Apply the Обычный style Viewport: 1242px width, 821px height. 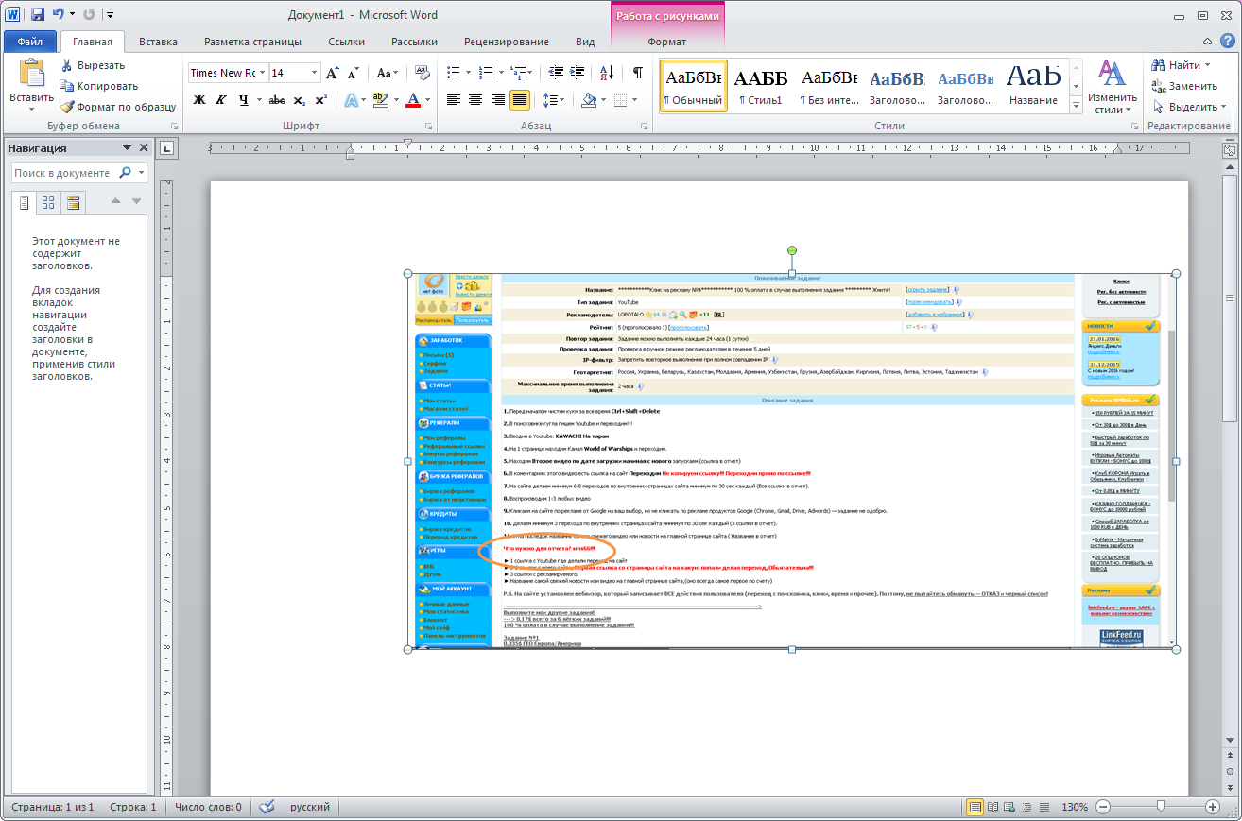[x=694, y=86]
